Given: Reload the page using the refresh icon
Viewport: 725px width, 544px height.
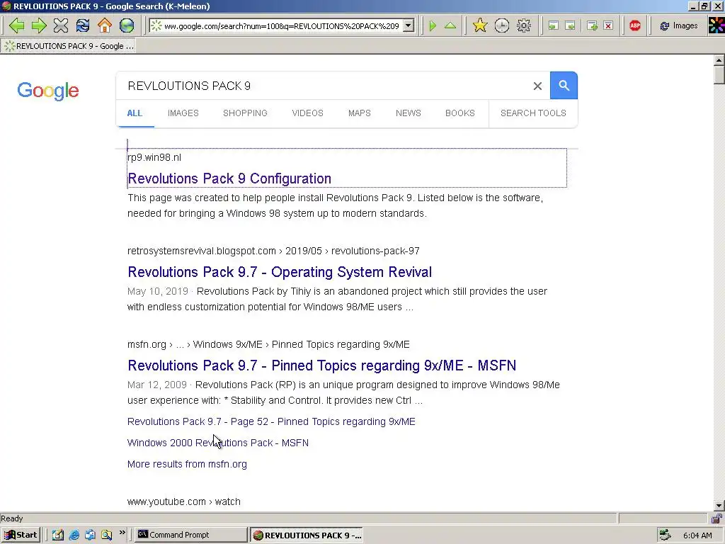Looking at the screenshot, I should click(83, 25).
